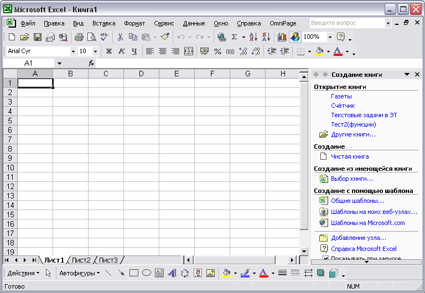Viewport: 425px width, 293px height.
Task: Select the Oval drawing tool
Action: point(147,273)
